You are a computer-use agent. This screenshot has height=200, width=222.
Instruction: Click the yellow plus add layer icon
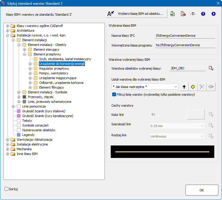point(193,87)
